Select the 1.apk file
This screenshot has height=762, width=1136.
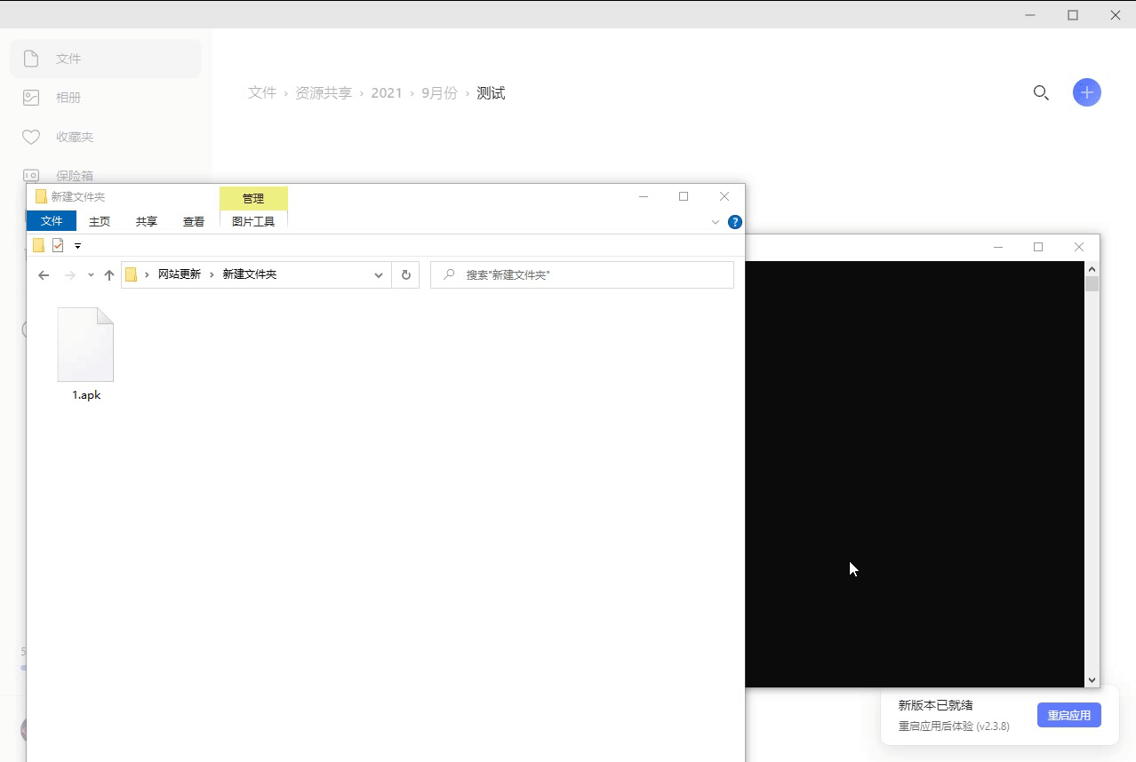[85, 346]
